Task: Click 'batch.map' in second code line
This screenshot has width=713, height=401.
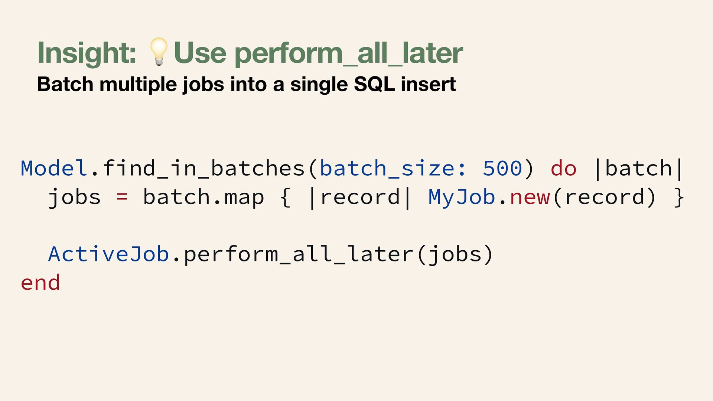Action: pos(204,197)
